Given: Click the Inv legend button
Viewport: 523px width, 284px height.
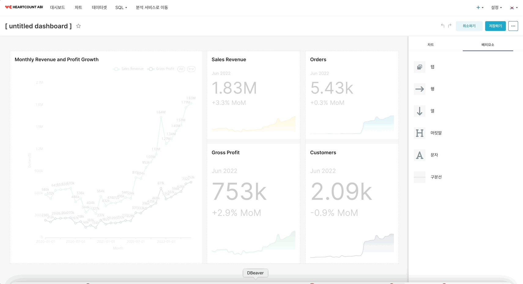Looking at the screenshot, I should tap(191, 69).
